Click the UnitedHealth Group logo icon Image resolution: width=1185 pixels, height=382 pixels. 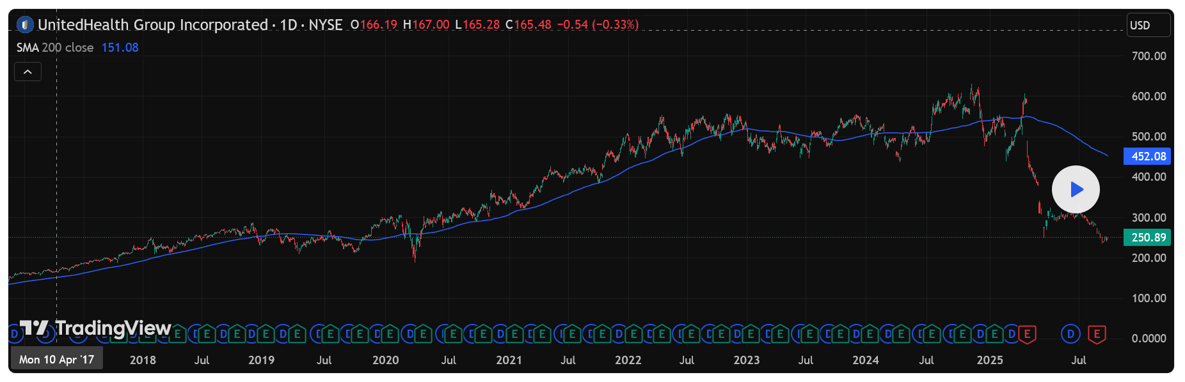[24, 25]
